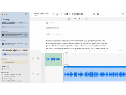Add Recording Jul 14 asset with plus
This screenshot has width=126, height=95.
26,44
